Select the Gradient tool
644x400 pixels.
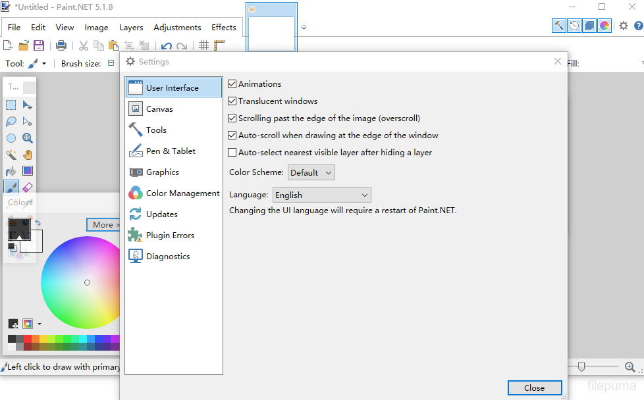(x=28, y=171)
